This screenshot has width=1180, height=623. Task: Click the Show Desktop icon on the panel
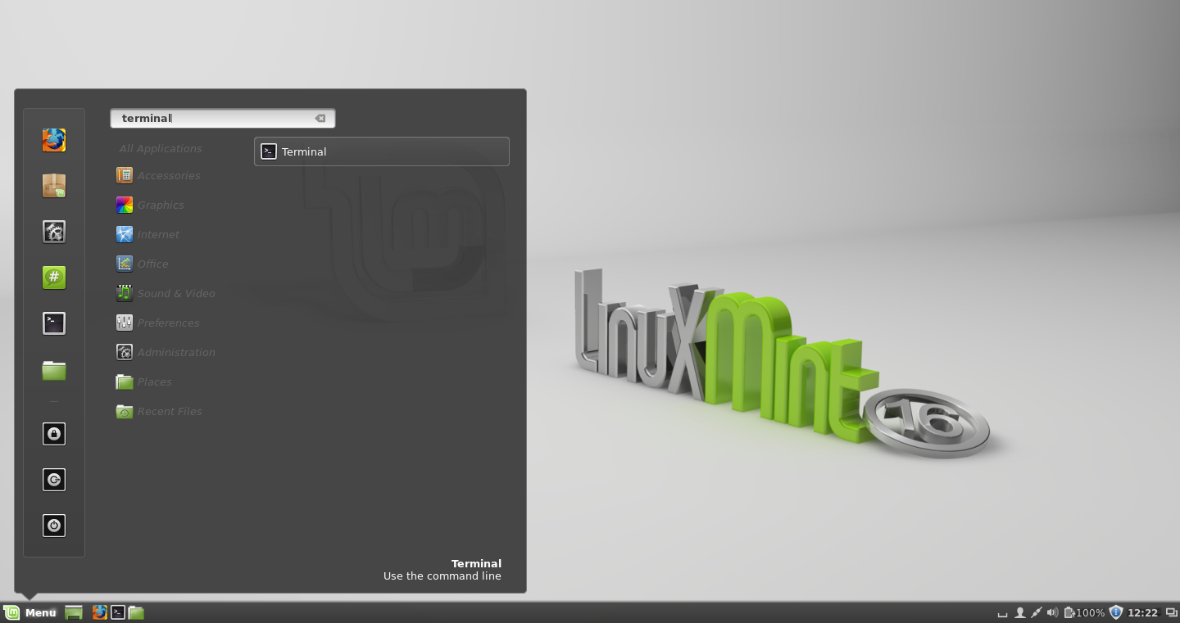coord(74,612)
